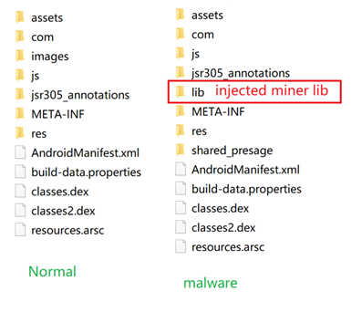The width and height of the screenshot is (362, 333).
Task: Select the classes2.dex file icon under malware
Action: [x=181, y=227]
